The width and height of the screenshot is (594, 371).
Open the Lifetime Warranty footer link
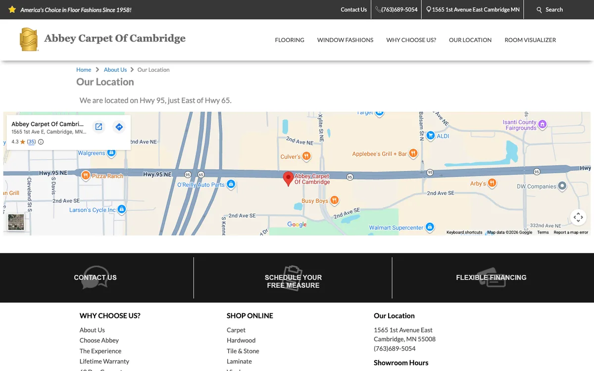coord(104,361)
